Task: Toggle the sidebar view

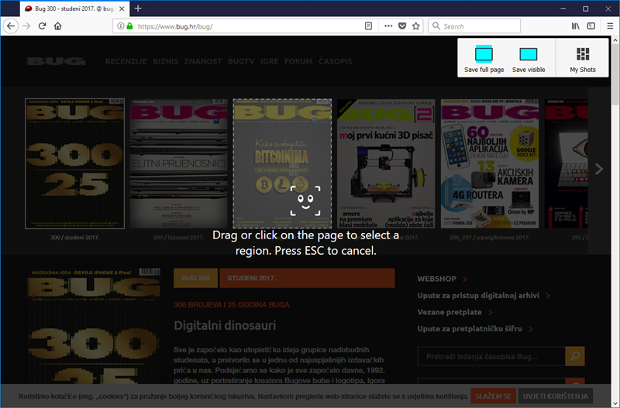Action: (x=591, y=26)
